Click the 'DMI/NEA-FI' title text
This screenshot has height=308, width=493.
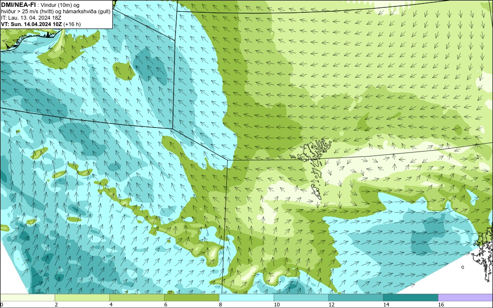coord(19,5)
